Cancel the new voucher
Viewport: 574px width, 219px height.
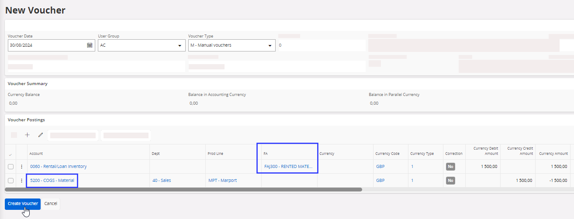pos(51,204)
